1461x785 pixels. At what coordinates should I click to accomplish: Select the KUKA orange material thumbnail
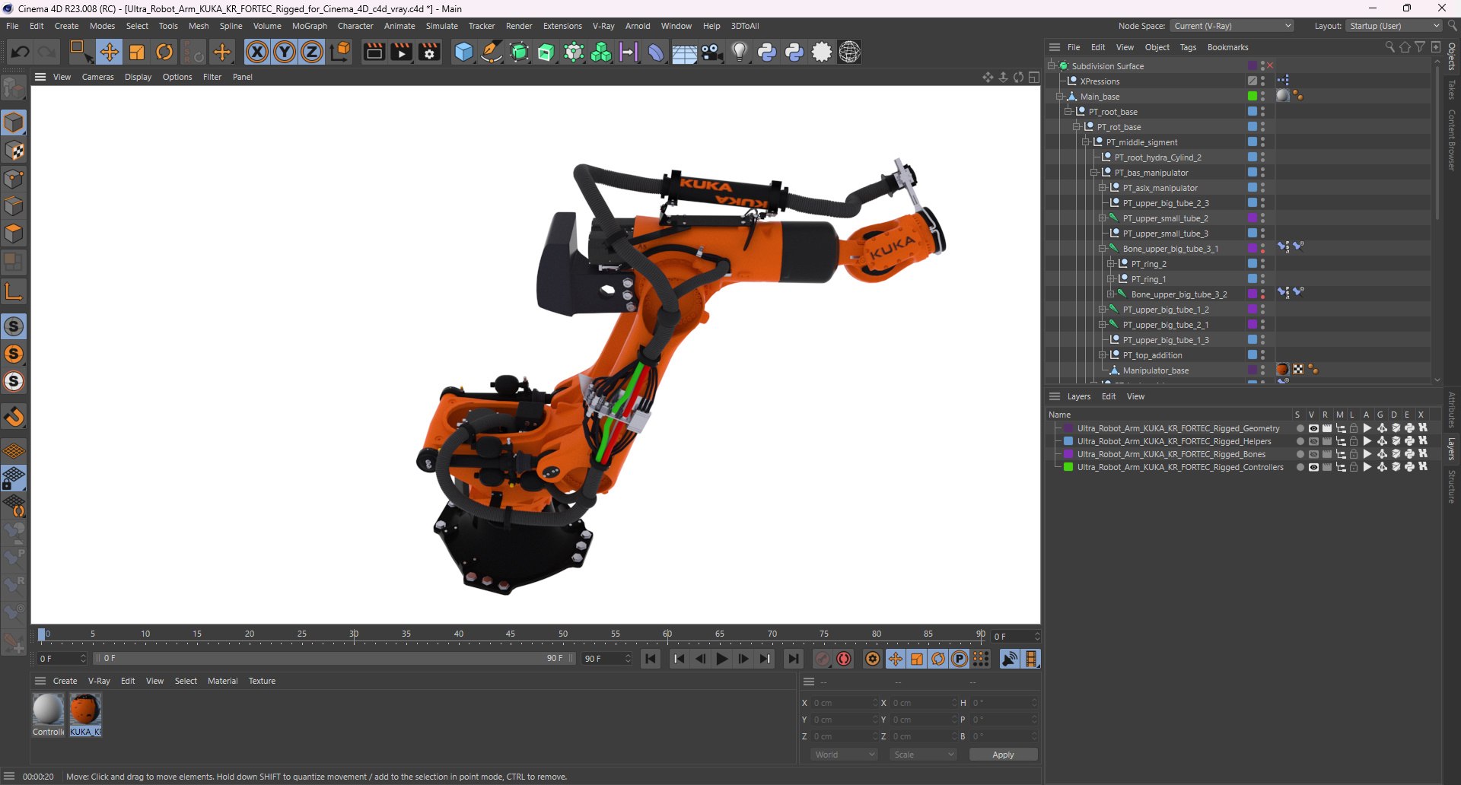coord(84,709)
